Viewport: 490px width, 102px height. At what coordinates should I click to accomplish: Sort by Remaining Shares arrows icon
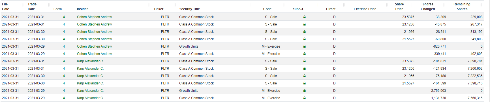point(480,5)
